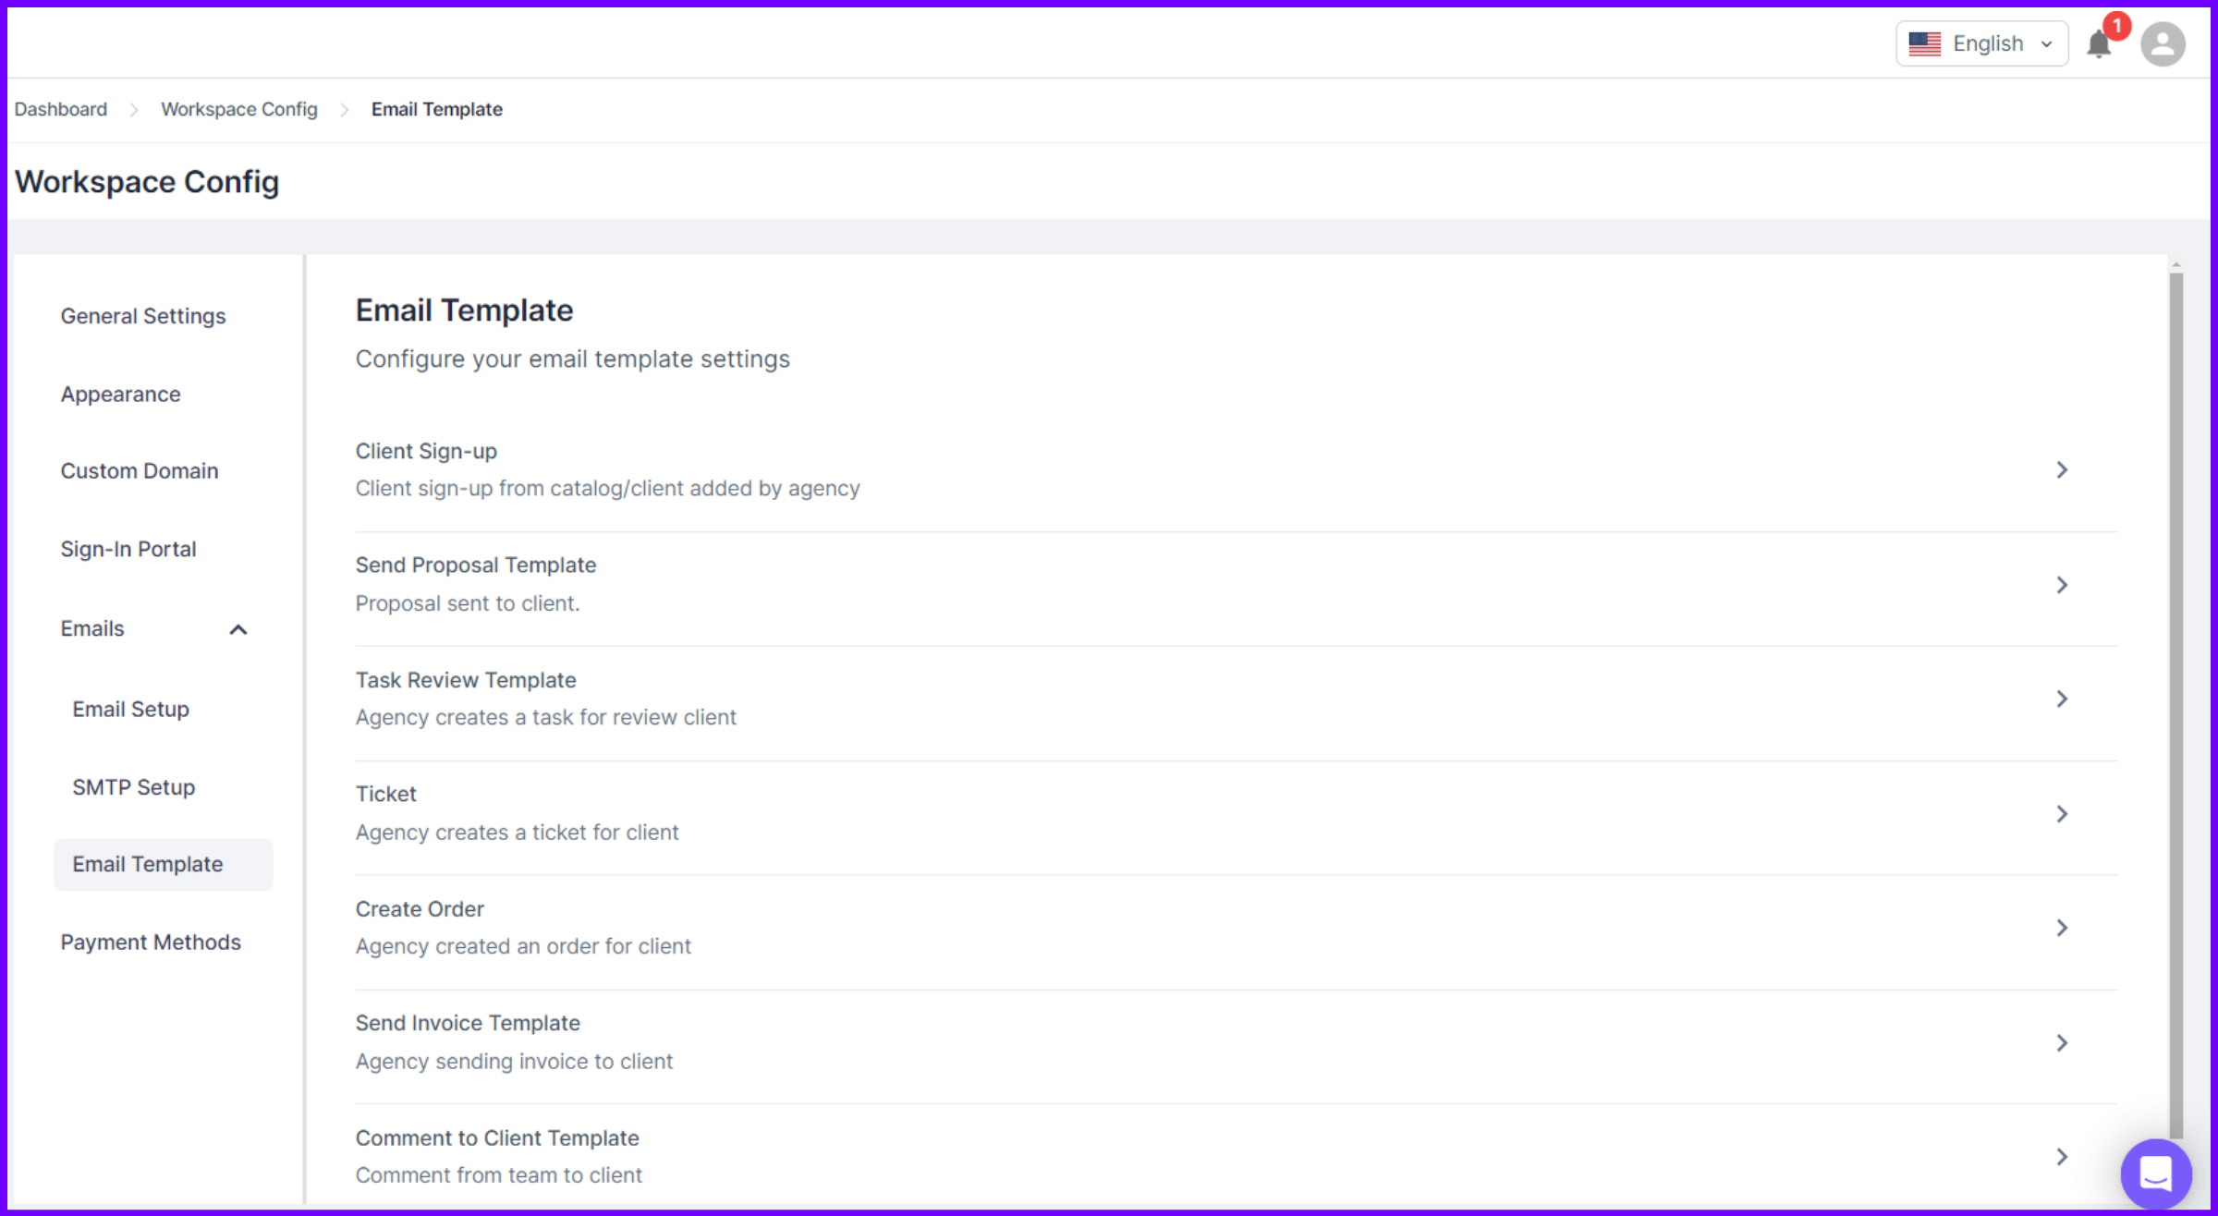This screenshot has width=2218, height=1216.
Task: Open the notifications bell
Action: (2098, 43)
